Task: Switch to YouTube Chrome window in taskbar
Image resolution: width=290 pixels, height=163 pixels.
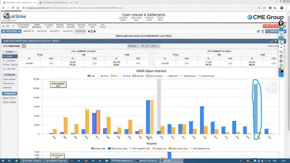Action: [32, 161]
